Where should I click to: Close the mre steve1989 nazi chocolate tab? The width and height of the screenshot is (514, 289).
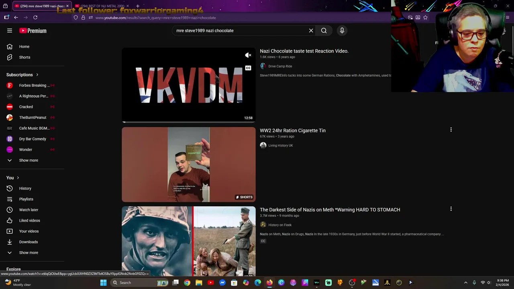click(67, 6)
